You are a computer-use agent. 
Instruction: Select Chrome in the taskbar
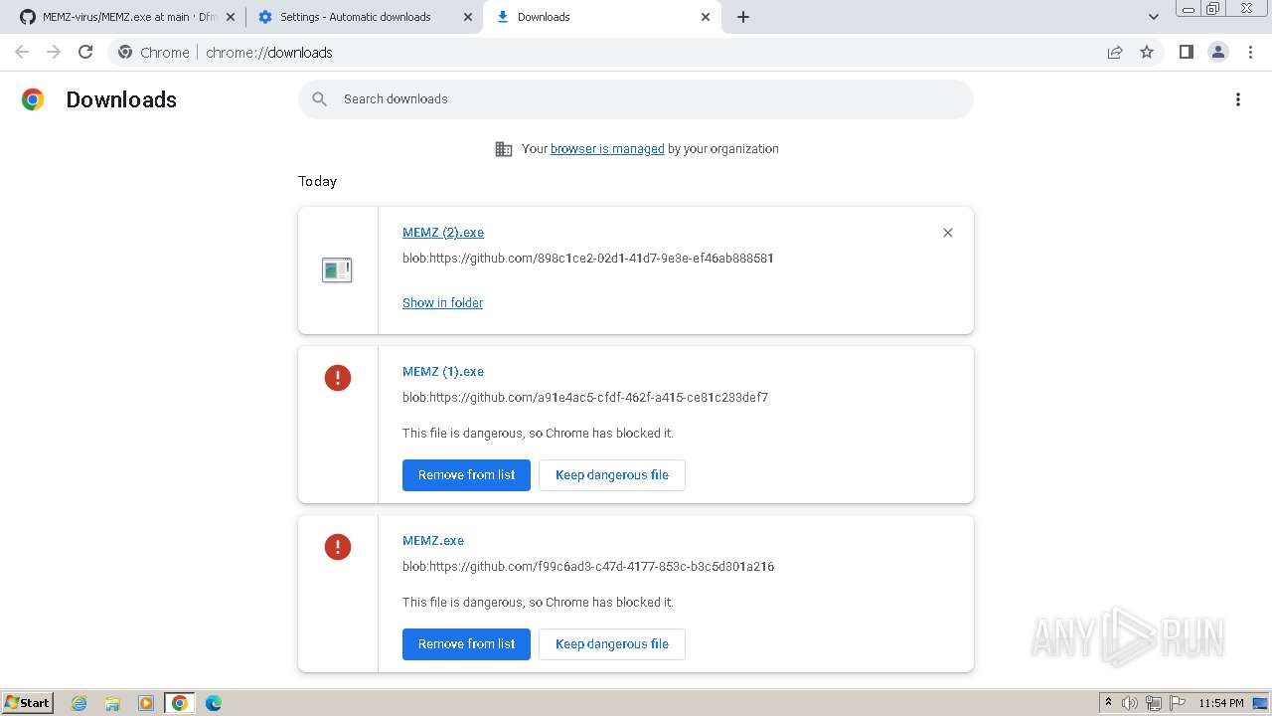coord(179,703)
